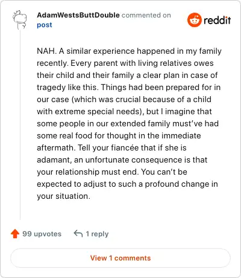The width and height of the screenshot is (241, 278).
Task: Click the curved reply arrow icon
Action: 78,234
